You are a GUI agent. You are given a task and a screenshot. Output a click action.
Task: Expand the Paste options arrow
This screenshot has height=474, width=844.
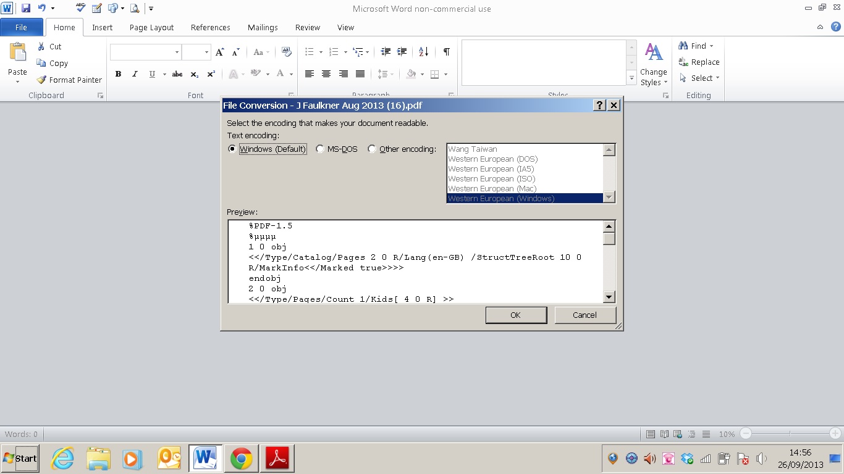(x=17, y=81)
